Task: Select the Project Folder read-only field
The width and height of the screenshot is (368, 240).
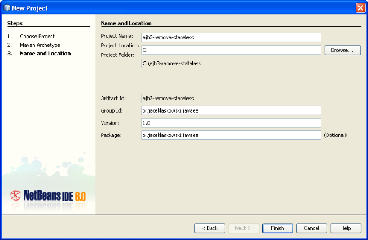Action: click(231, 64)
